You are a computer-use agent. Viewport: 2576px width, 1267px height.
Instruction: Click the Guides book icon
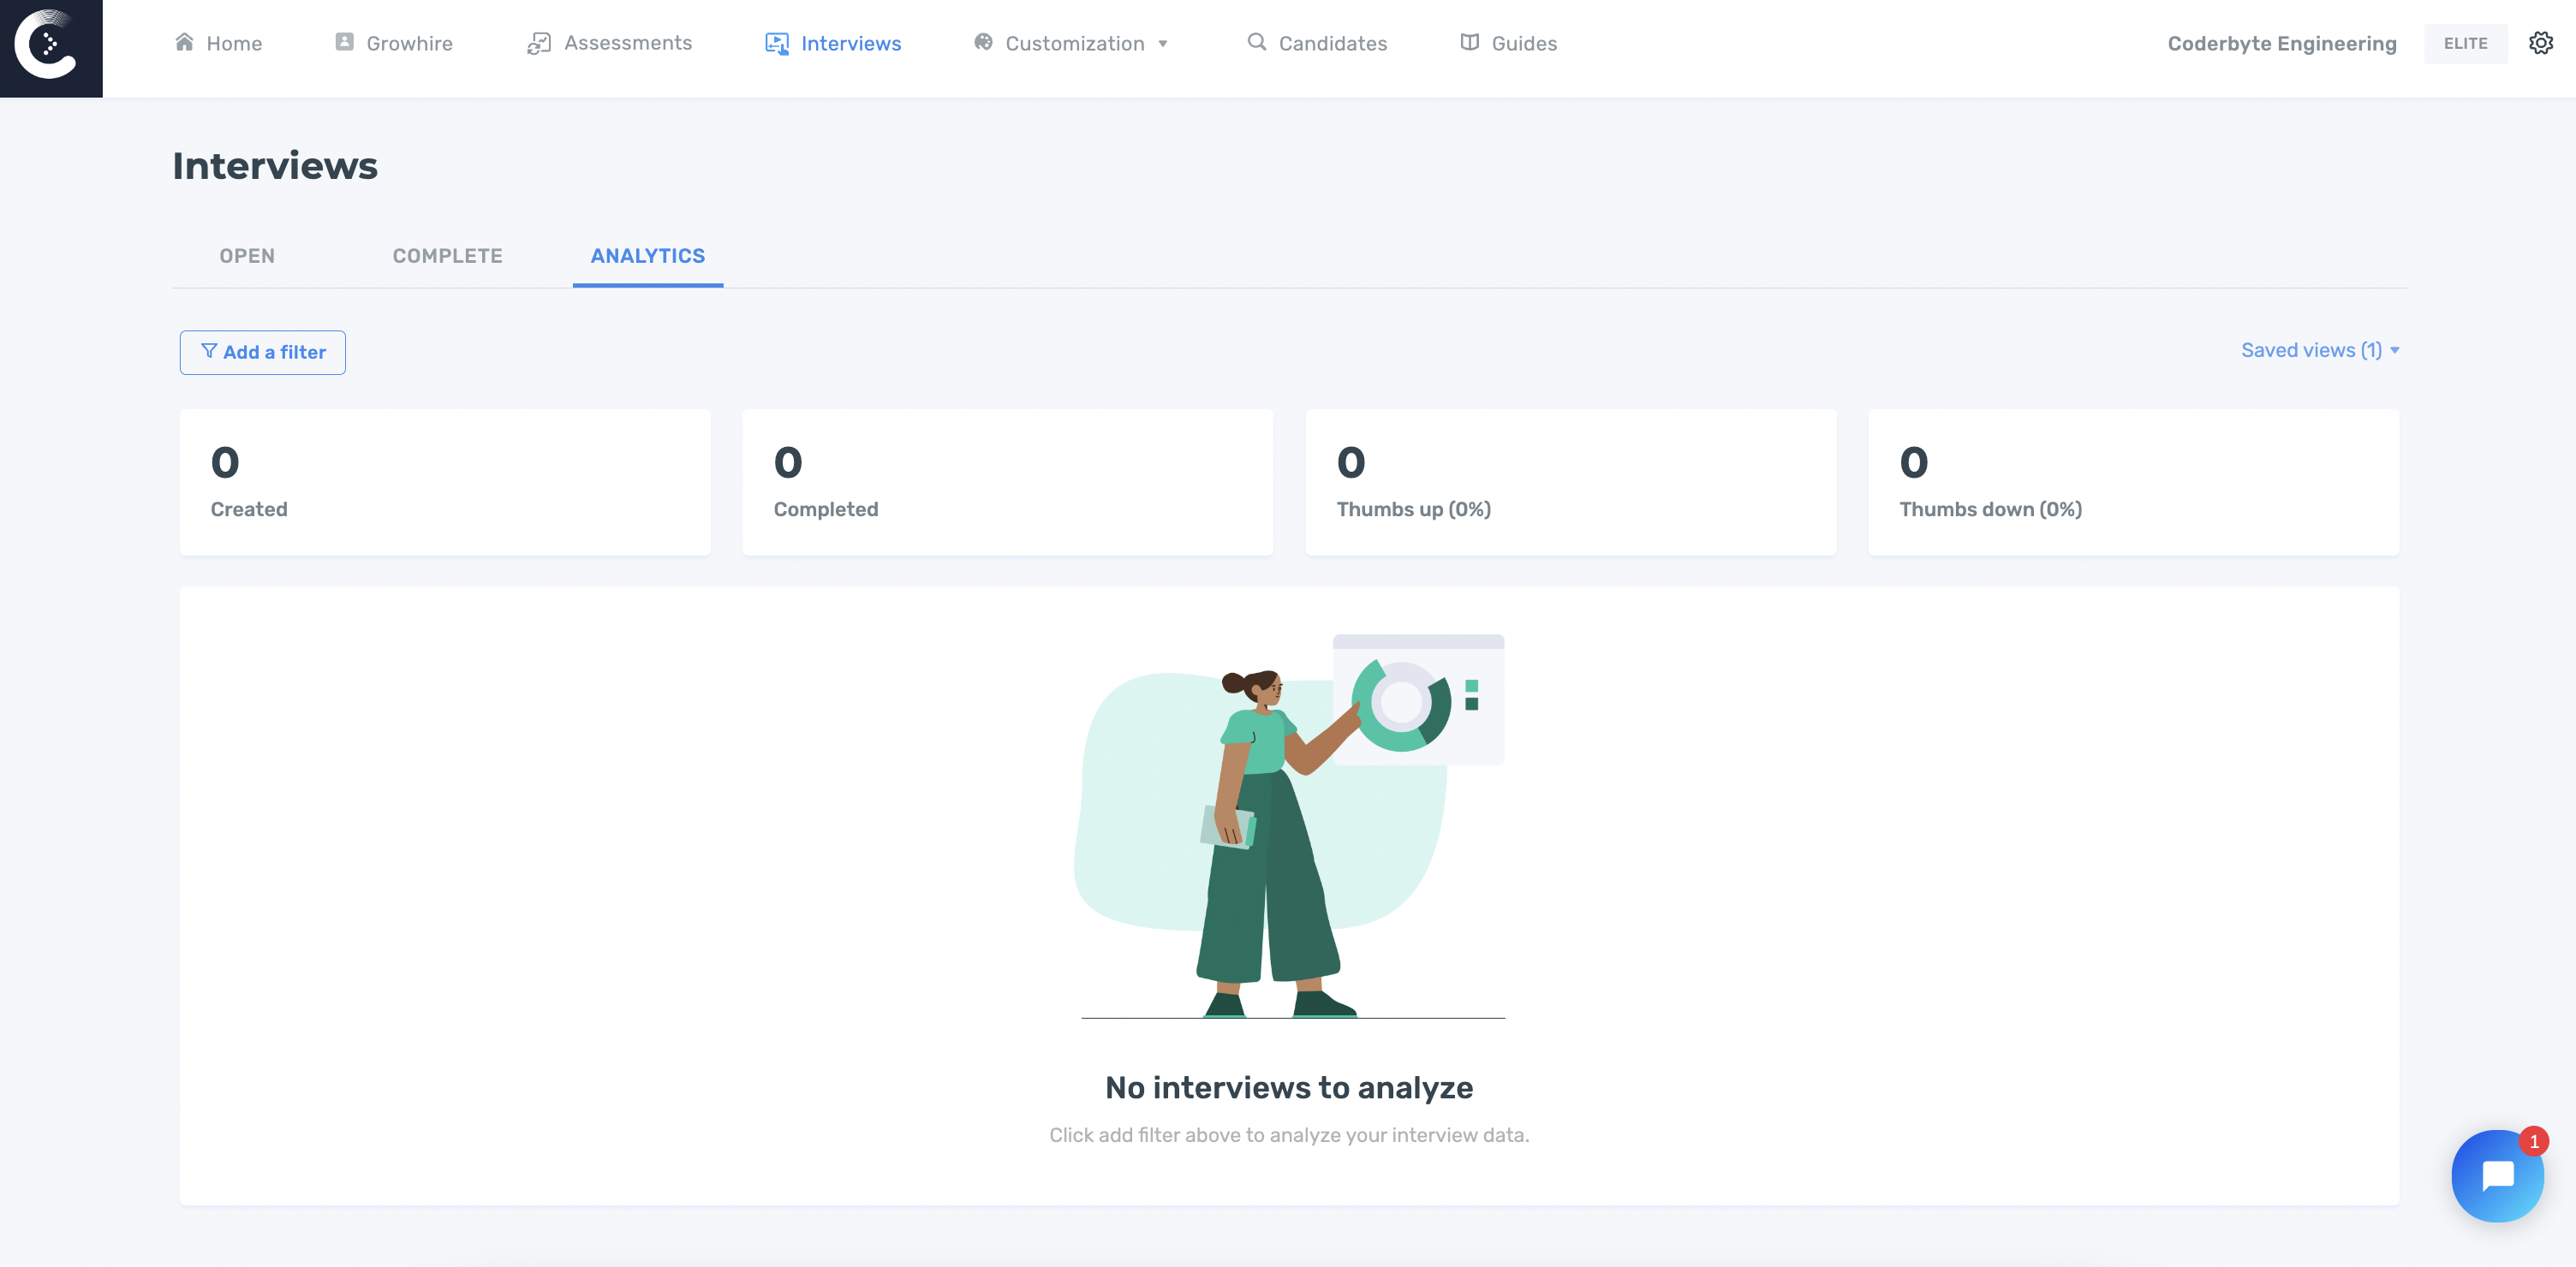(1469, 42)
